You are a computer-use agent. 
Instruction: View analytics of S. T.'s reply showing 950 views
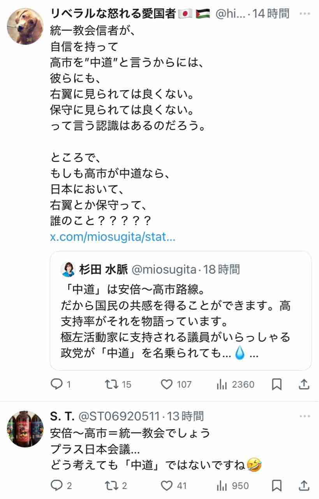click(222, 486)
